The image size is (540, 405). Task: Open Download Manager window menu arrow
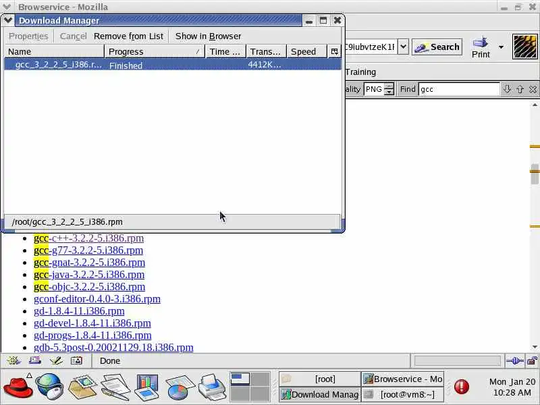click(8, 20)
